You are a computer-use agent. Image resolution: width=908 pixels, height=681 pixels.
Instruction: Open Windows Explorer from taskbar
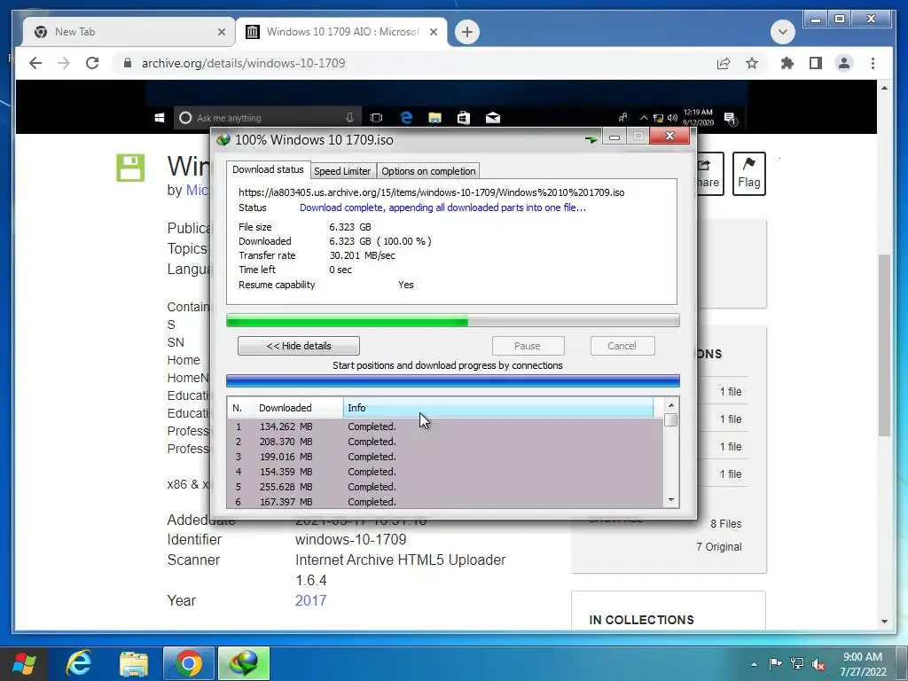[133, 663]
